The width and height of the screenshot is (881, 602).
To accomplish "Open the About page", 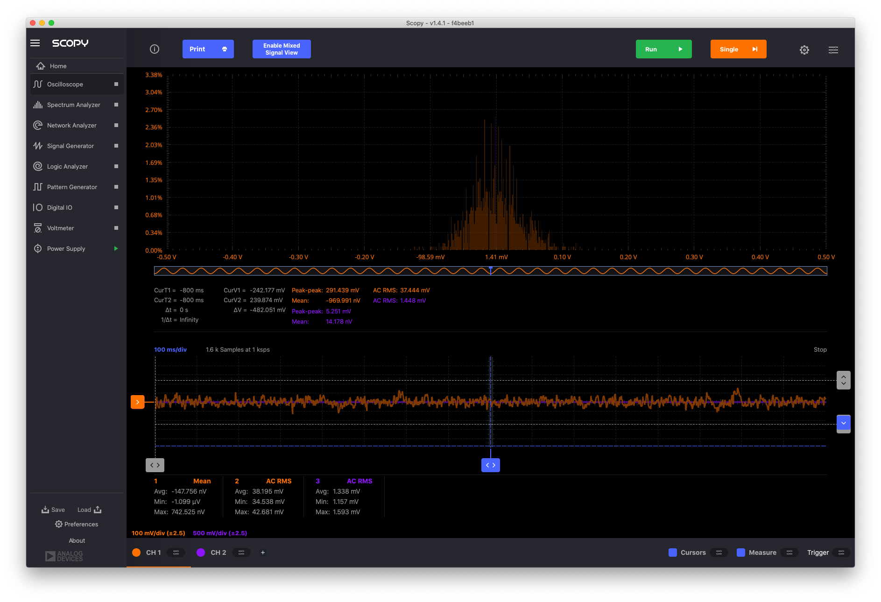I will [77, 540].
